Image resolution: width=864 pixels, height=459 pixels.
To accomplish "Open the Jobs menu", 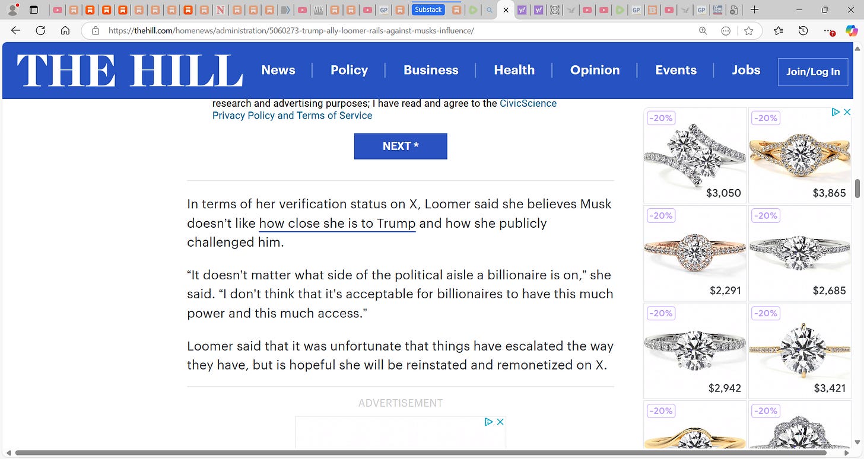I will pyautogui.click(x=746, y=70).
